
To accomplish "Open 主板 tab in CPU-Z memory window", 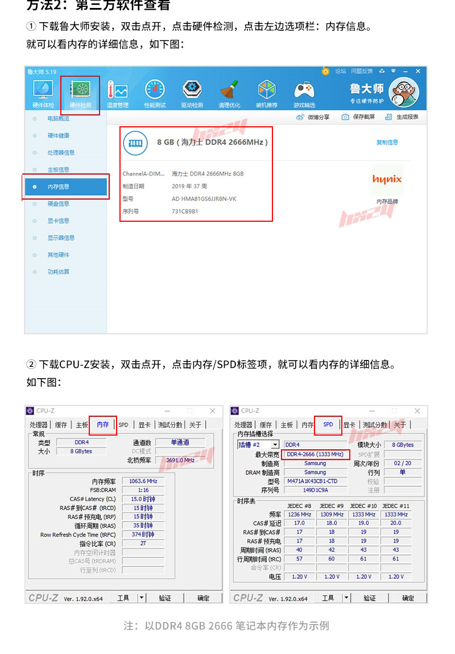I will click(82, 425).
